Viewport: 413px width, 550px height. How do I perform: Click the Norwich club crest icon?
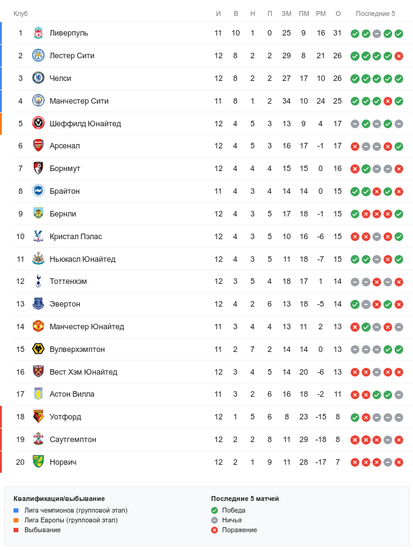[38, 462]
